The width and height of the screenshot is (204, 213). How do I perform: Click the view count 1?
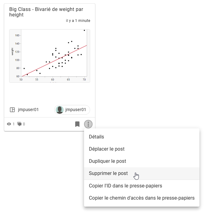coord(13,124)
